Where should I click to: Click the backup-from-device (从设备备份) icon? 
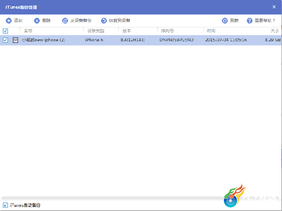(65, 21)
